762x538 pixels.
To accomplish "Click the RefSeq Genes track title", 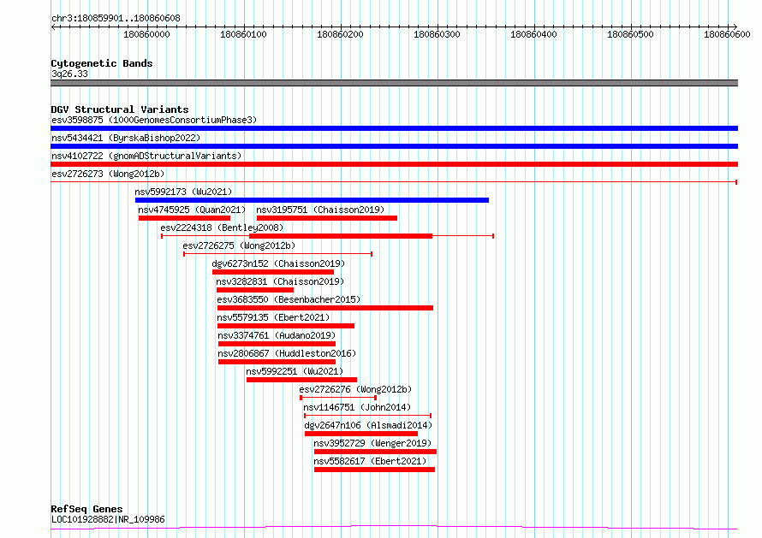I will [86, 509].
